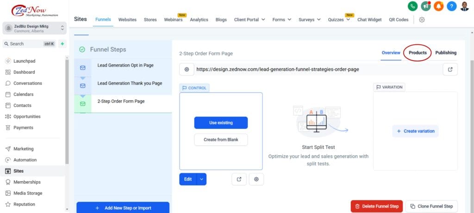Open the Chat Widget tab
This screenshot has height=213, width=474.
point(369,19)
